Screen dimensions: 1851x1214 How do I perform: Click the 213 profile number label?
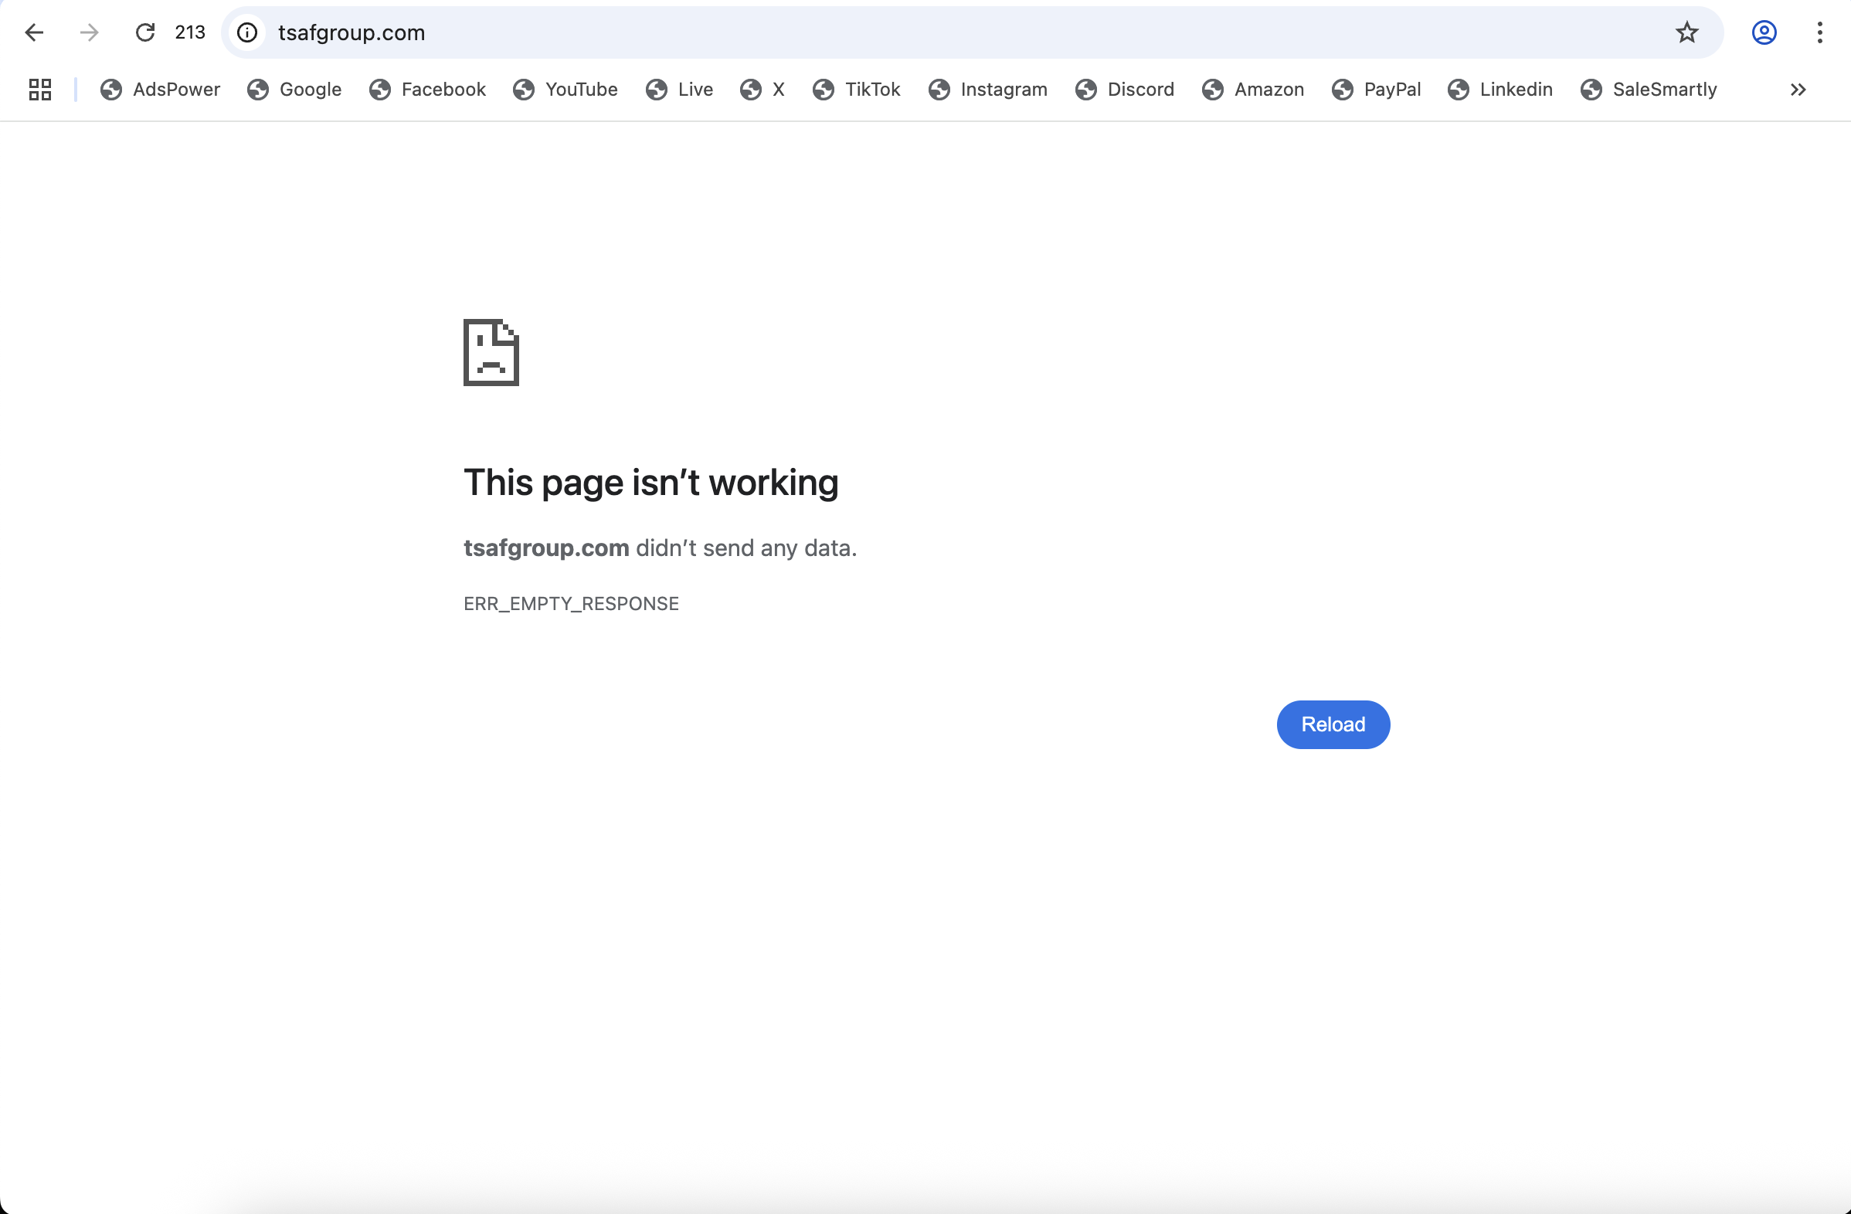click(x=190, y=32)
